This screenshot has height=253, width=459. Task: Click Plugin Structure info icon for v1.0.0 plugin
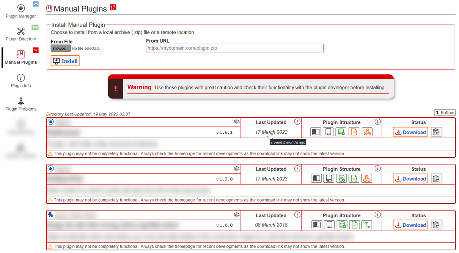377,215
